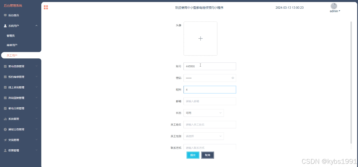Select 员工用户 submenu item
Screen dimensions: 358x167
click(x=12, y=55)
